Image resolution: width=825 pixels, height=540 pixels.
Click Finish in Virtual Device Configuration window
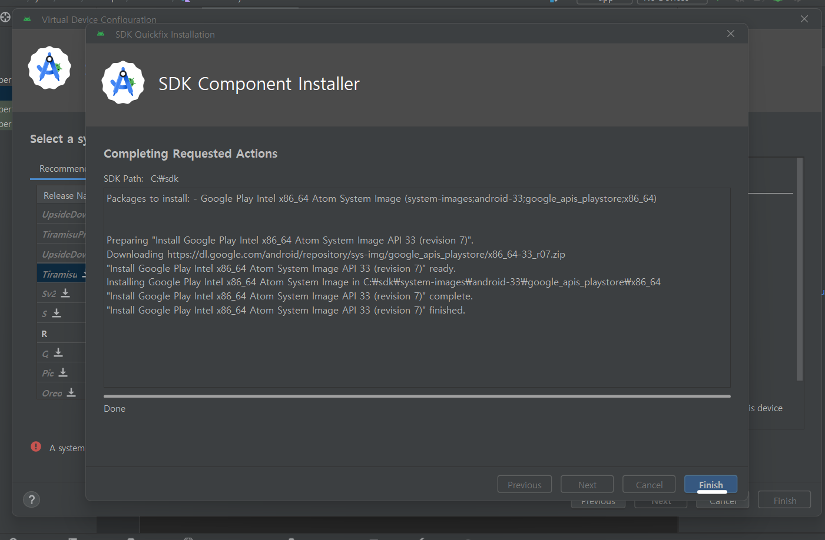point(784,500)
